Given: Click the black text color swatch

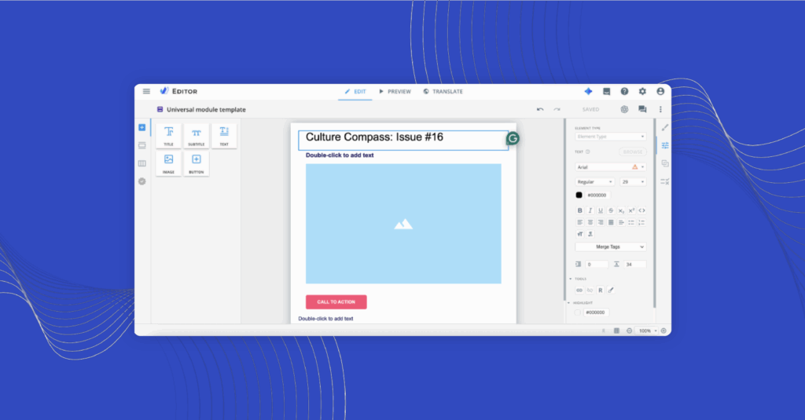Looking at the screenshot, I should [579, 195].
